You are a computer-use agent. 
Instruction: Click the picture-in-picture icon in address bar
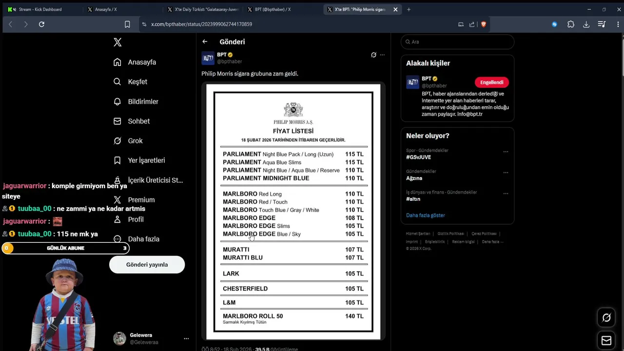point(461,24)
